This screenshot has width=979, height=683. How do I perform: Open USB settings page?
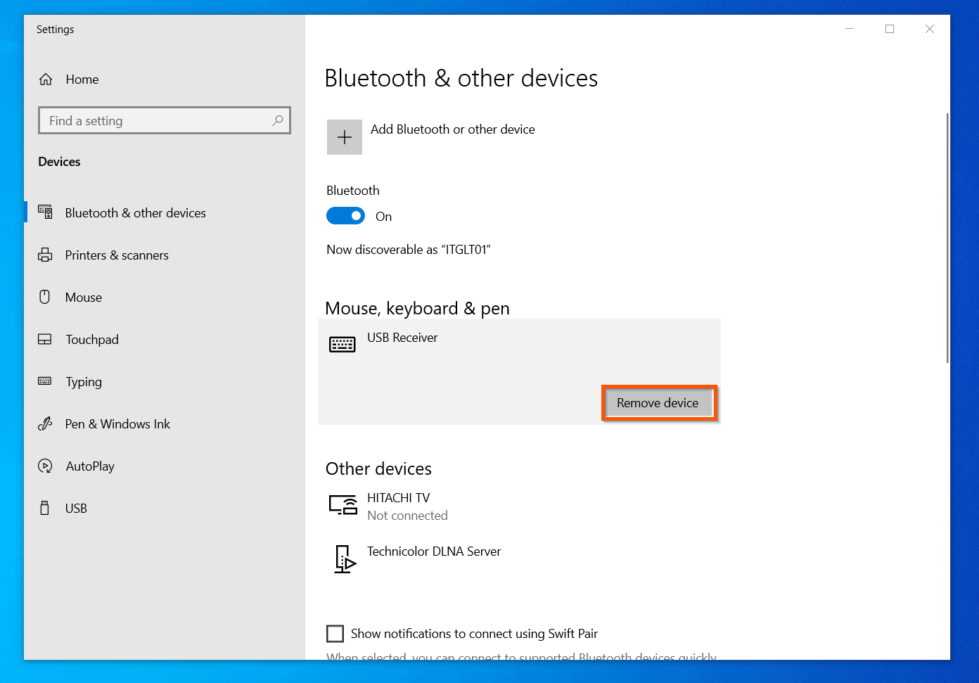[76, 509]
